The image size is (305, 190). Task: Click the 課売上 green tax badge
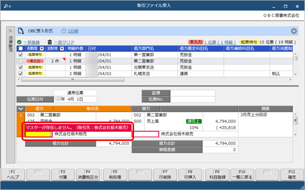194,121
